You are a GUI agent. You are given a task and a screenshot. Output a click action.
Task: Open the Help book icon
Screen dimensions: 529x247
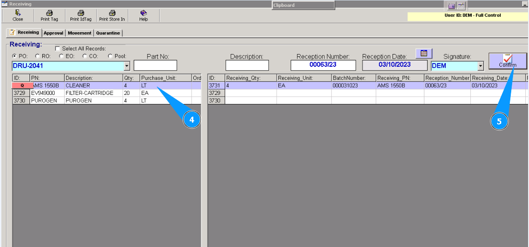click(x=144, y=13)
